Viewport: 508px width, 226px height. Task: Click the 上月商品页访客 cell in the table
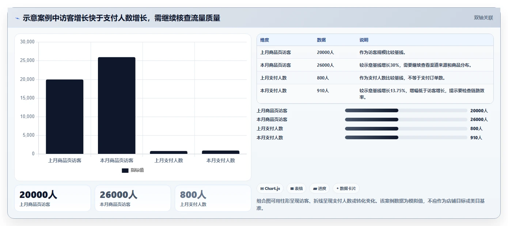coord(276,52)
